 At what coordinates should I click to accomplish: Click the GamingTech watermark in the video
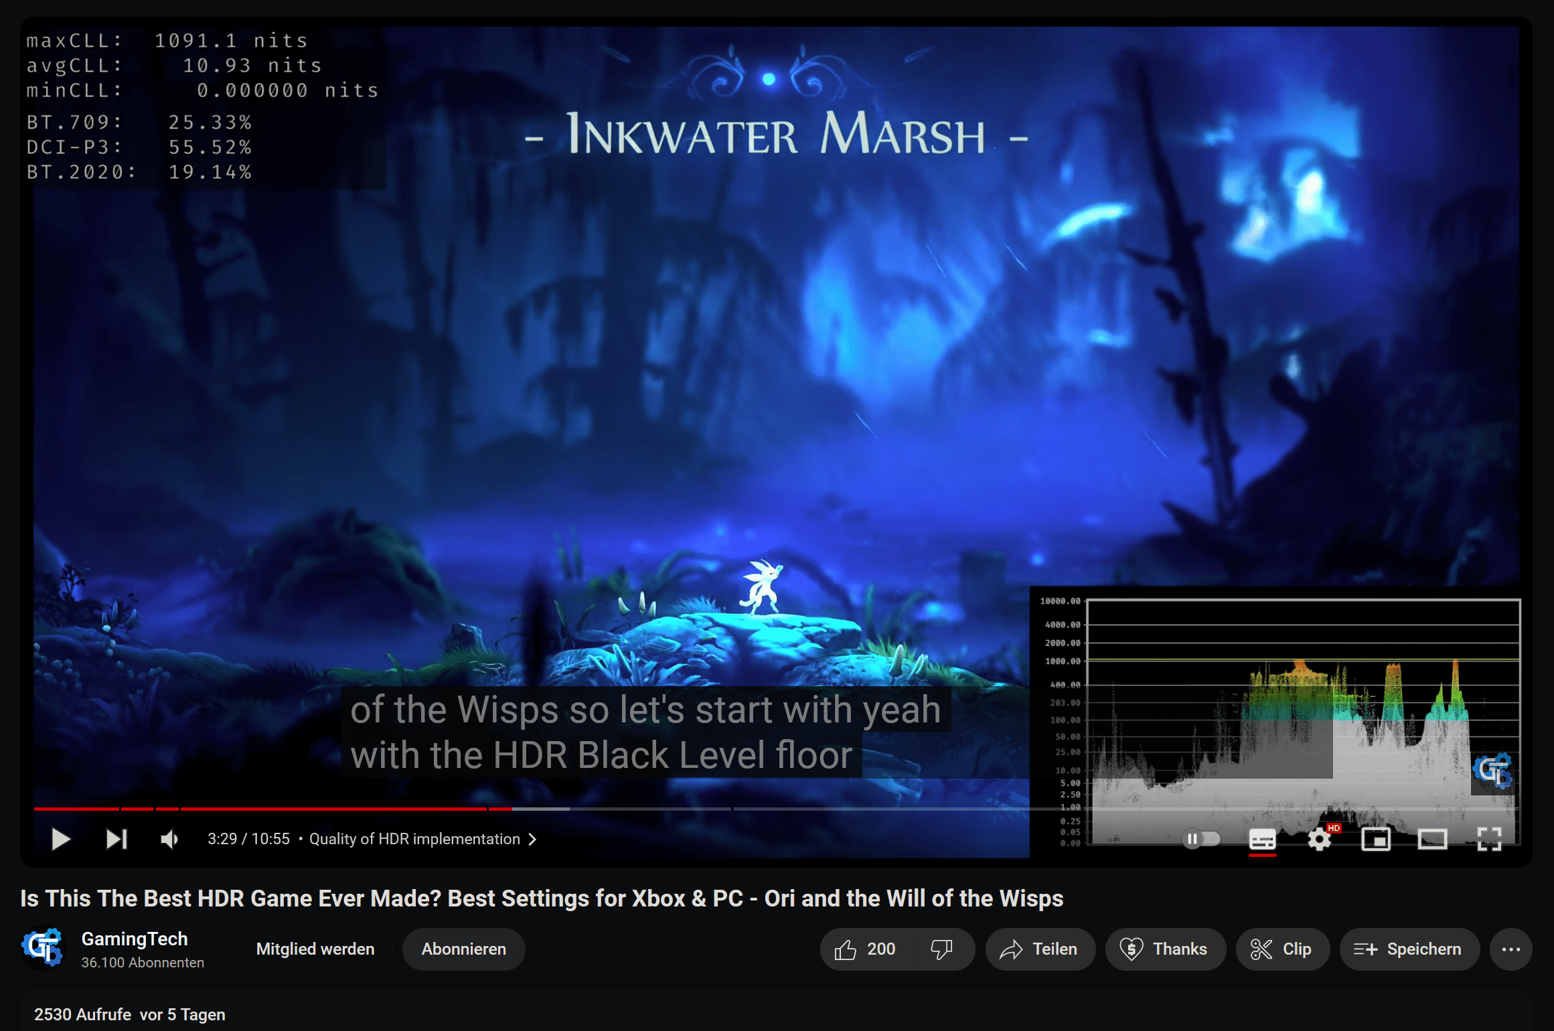[1492, 771]
